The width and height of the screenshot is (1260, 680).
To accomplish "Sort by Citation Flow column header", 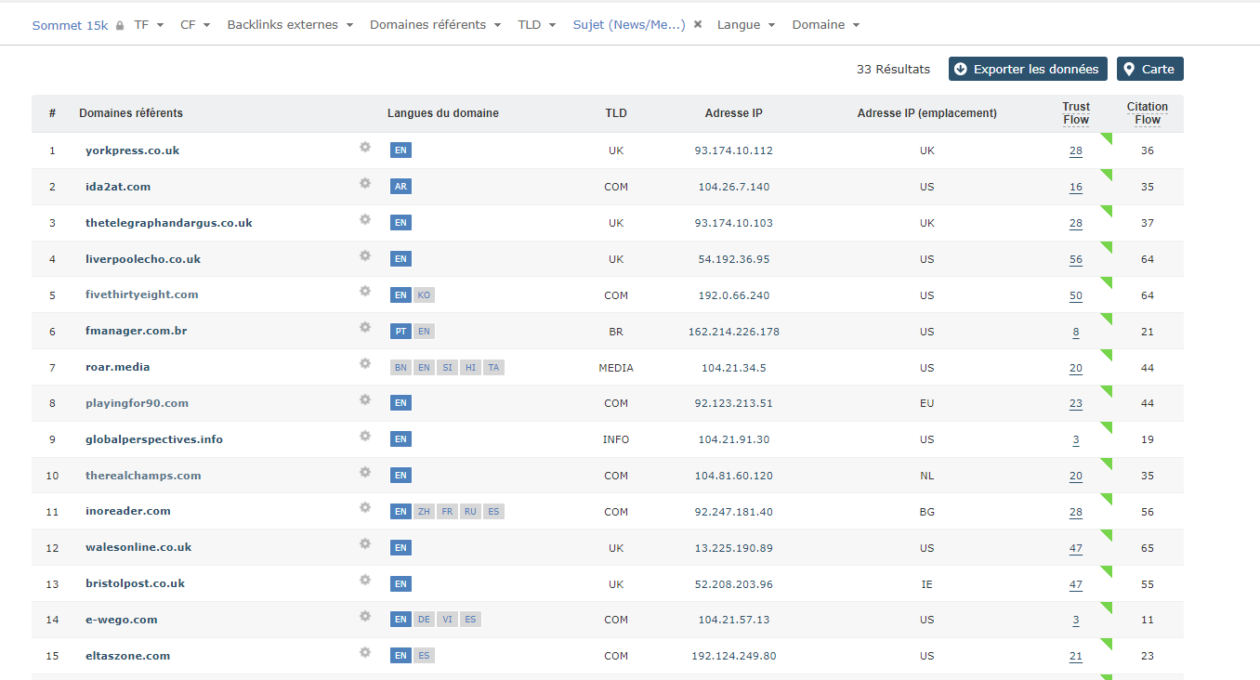I will point(1147,113).
